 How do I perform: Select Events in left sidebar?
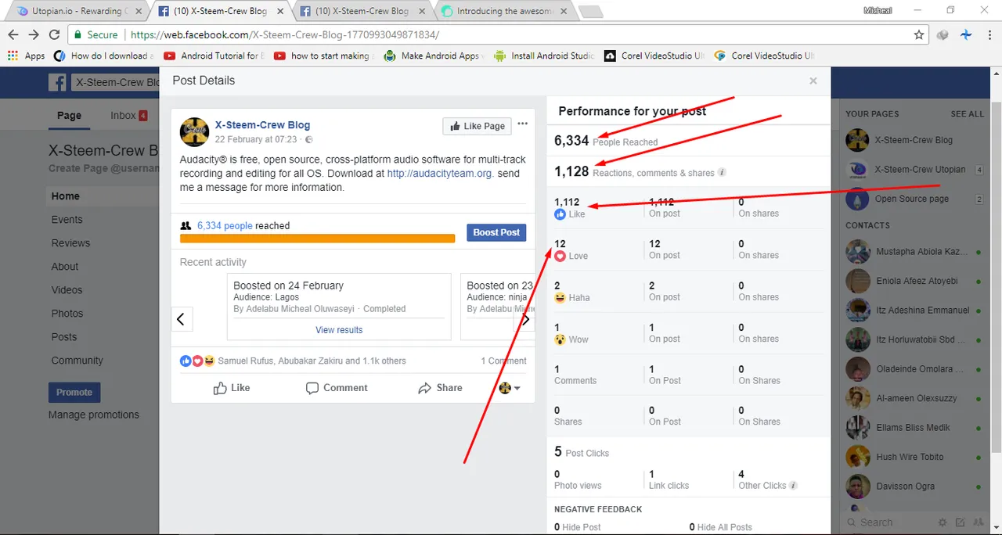67,220
